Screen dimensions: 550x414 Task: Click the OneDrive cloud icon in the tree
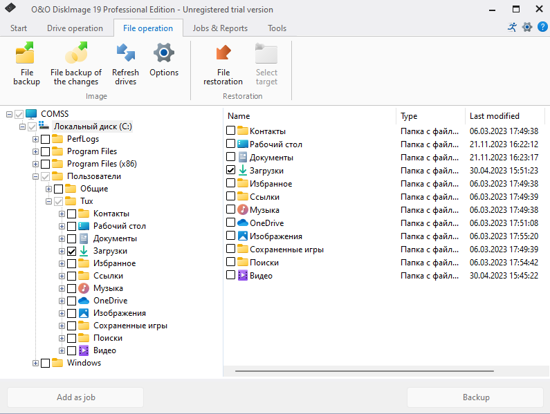point(84,301)
